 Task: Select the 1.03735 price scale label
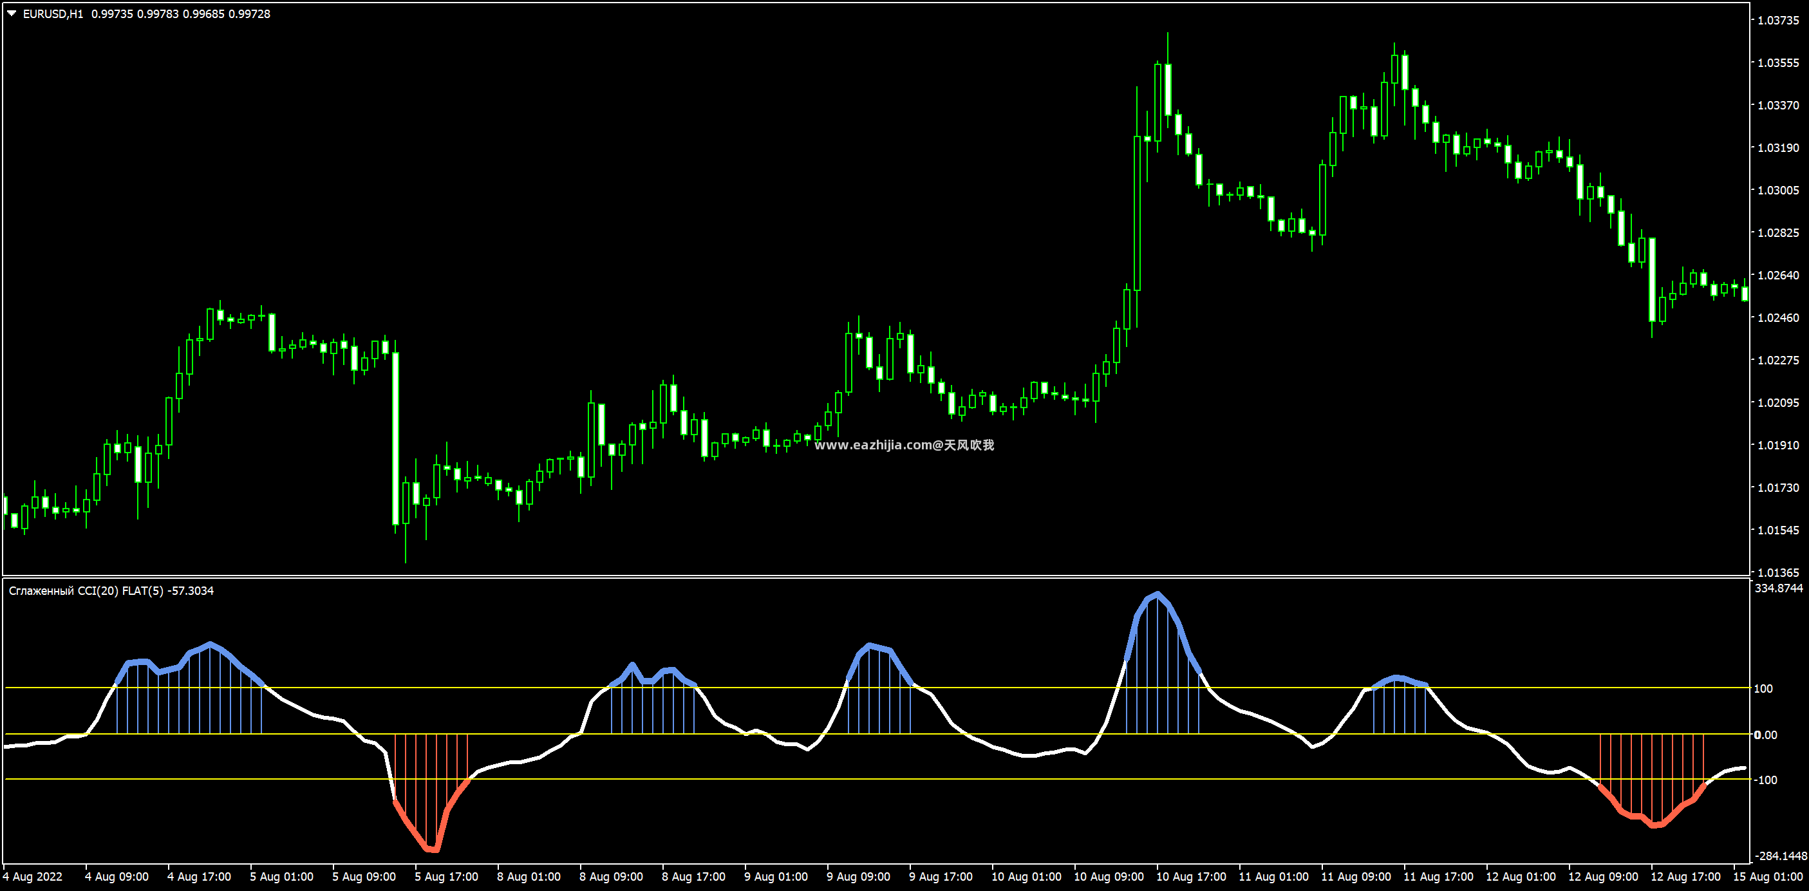(1778, 21)
